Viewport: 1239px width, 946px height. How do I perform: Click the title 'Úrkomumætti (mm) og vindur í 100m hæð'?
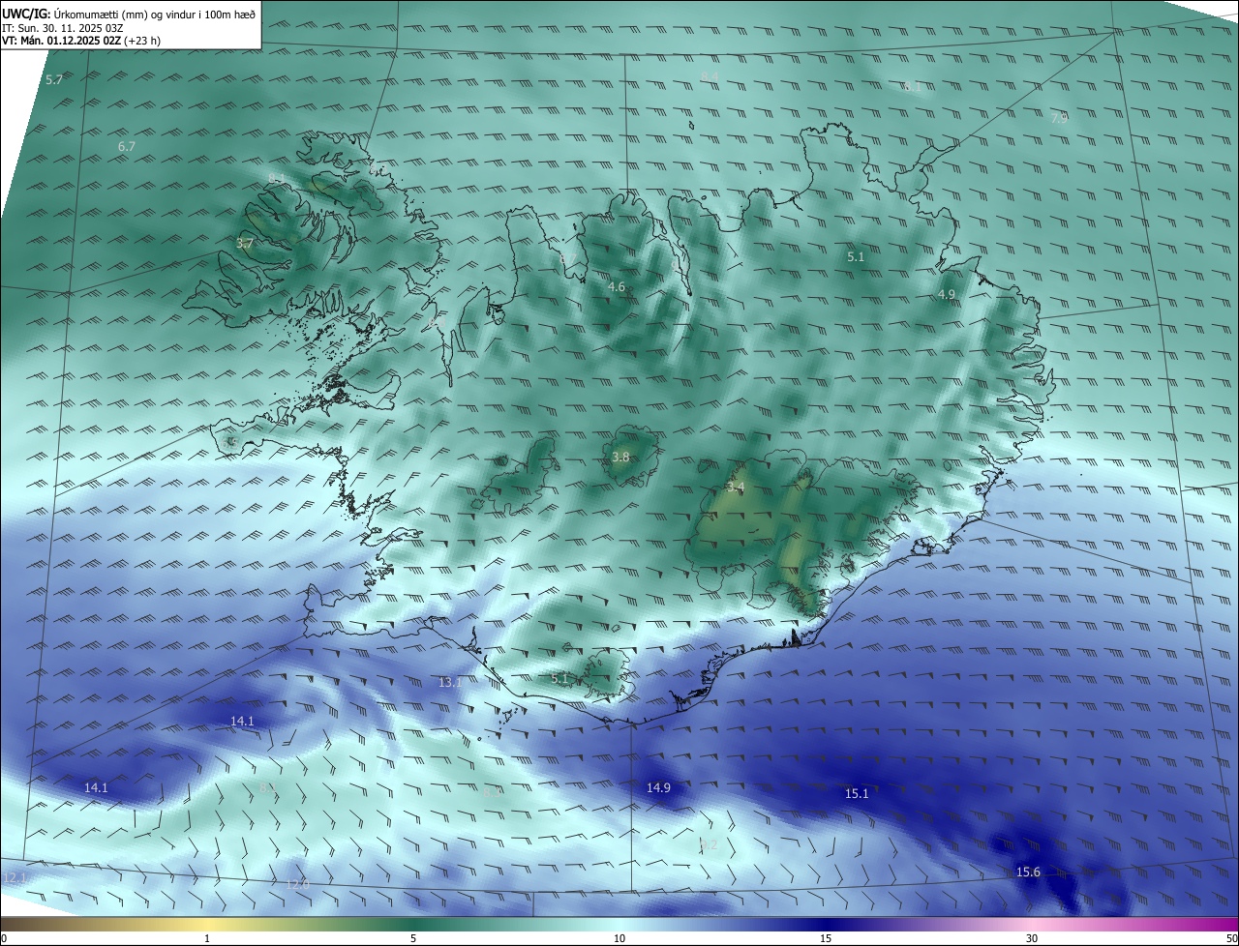[154, 13]
